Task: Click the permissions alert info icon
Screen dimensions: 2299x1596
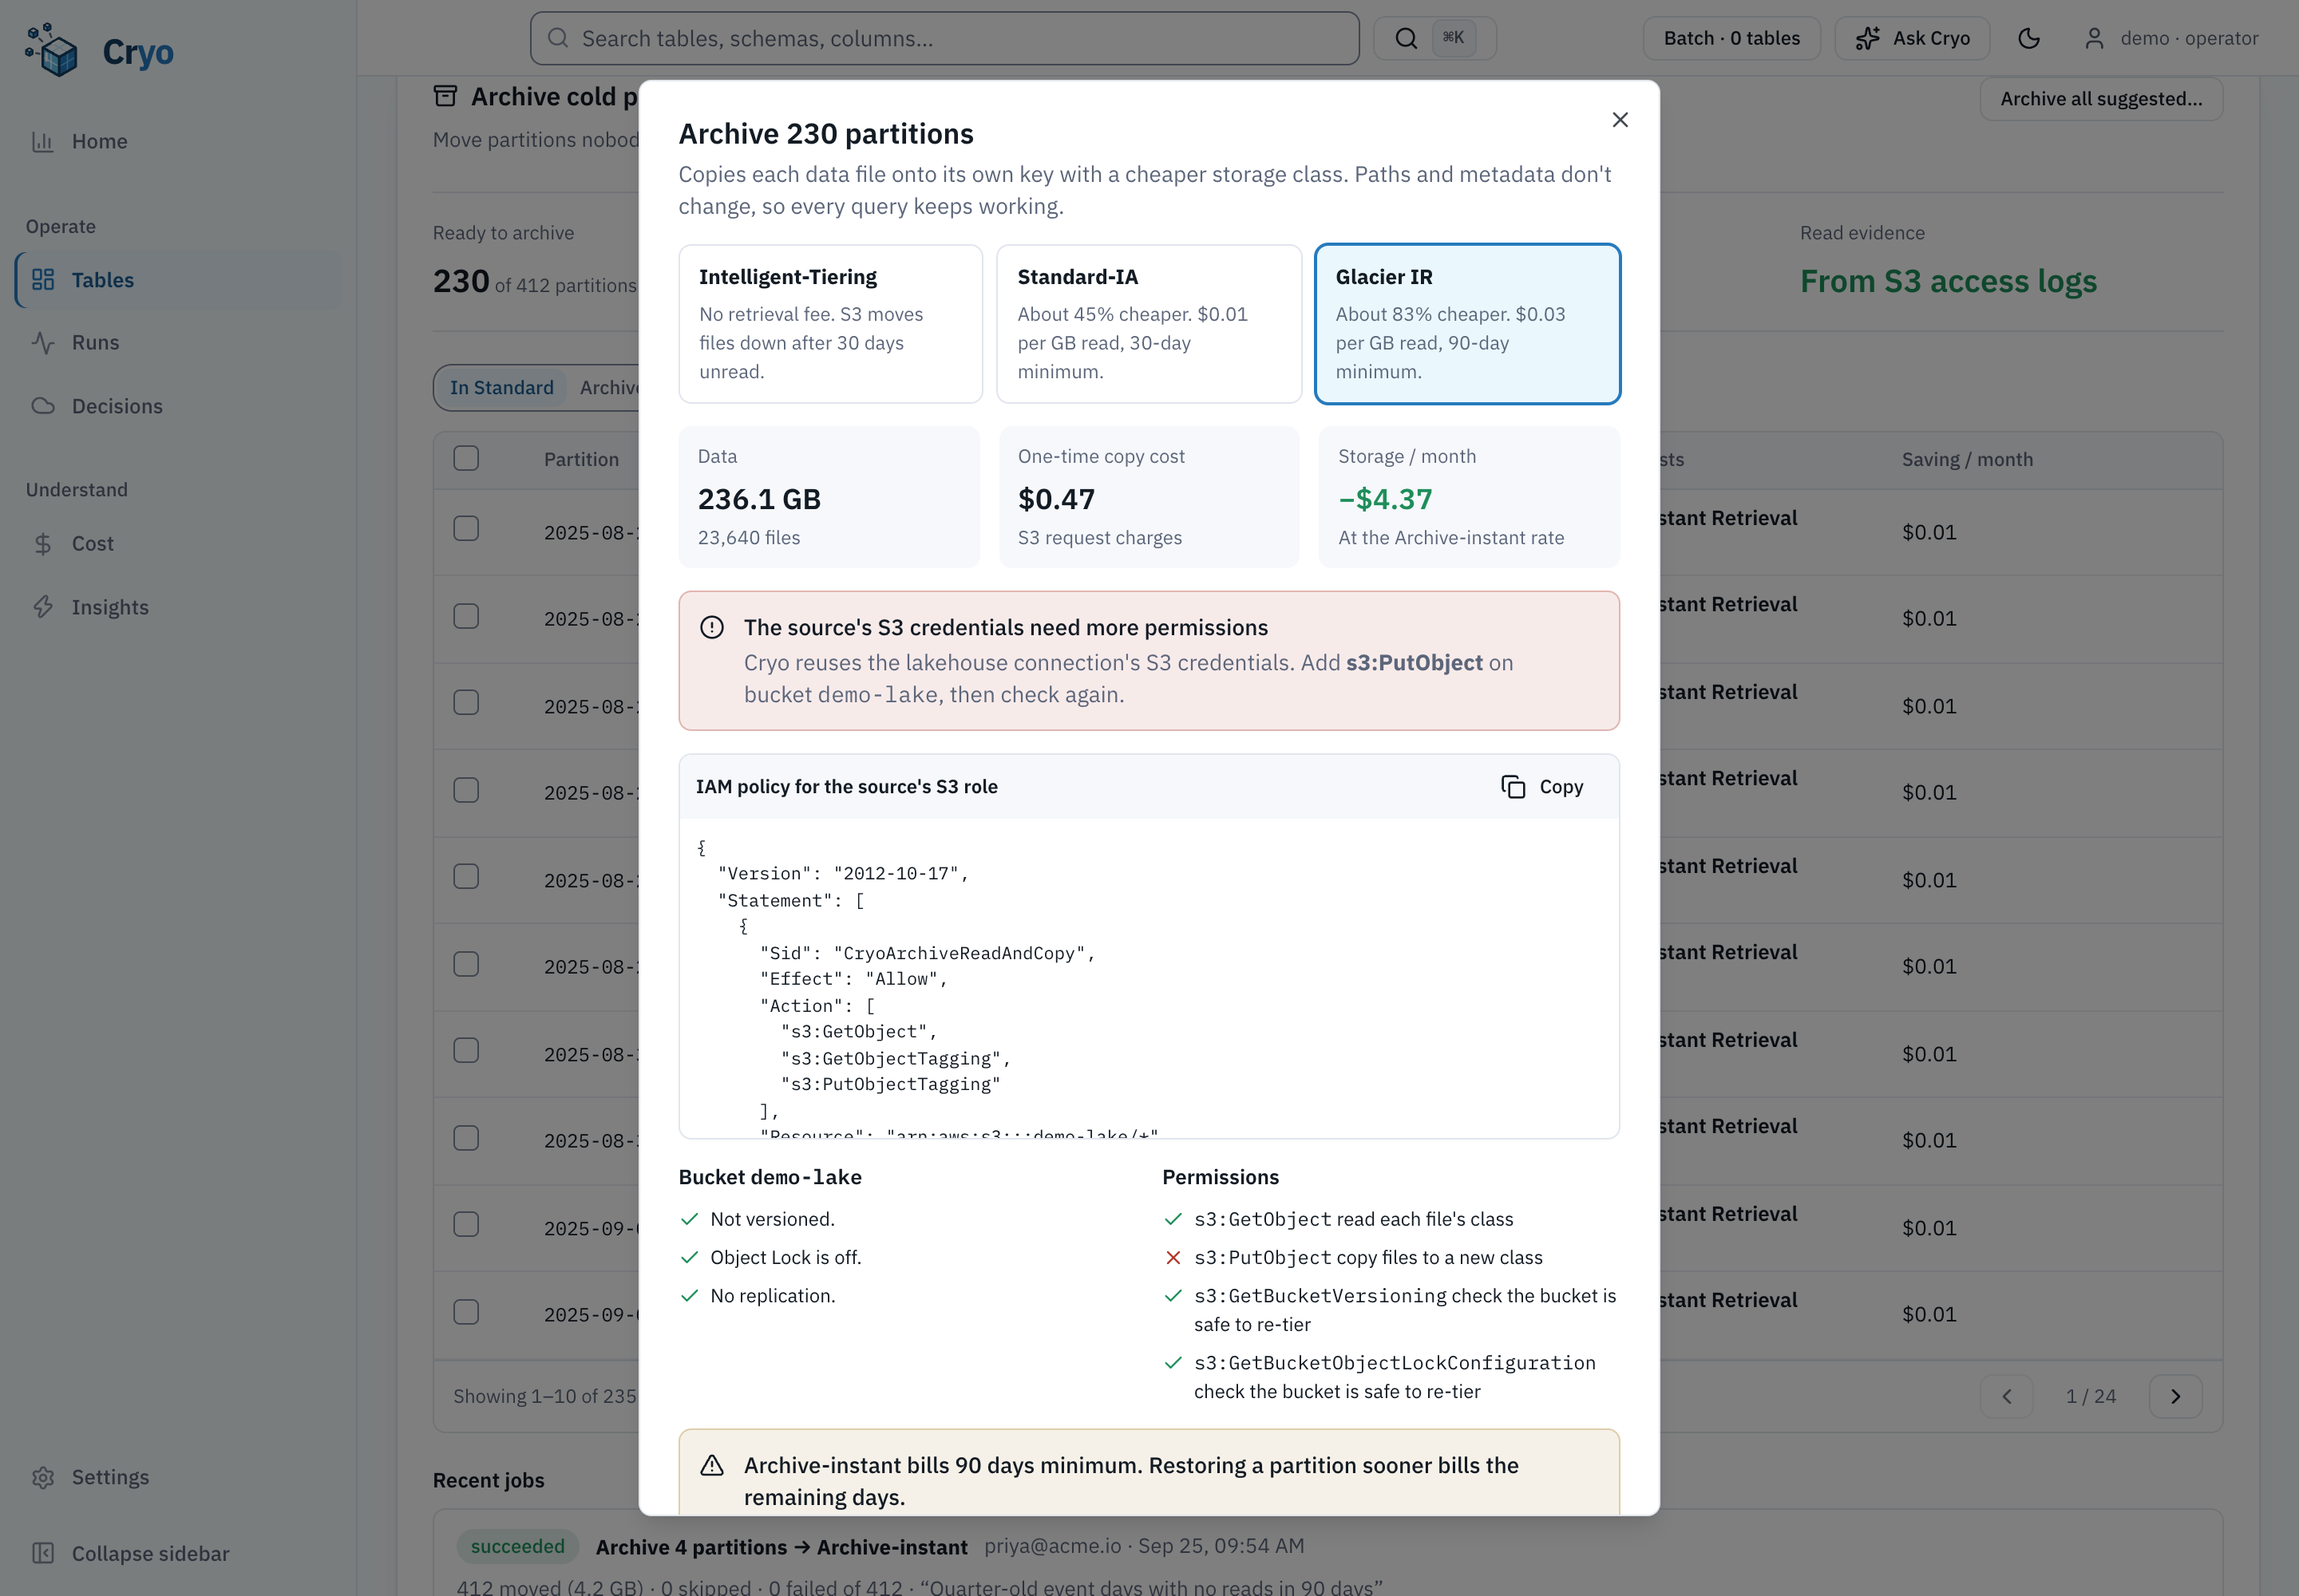Action: tap(711, 627)
